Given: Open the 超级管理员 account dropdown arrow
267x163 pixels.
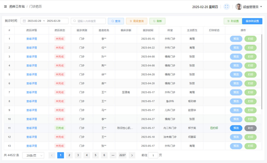Looking at the screenshot, I should point(261,7).
